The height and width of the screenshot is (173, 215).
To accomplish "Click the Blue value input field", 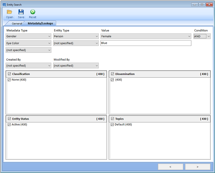I will pos(146,43).
